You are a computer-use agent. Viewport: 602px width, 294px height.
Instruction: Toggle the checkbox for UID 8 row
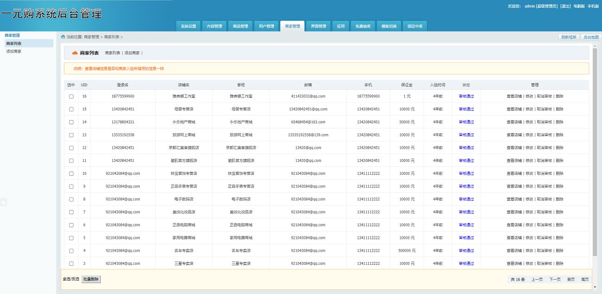[71, 199]
